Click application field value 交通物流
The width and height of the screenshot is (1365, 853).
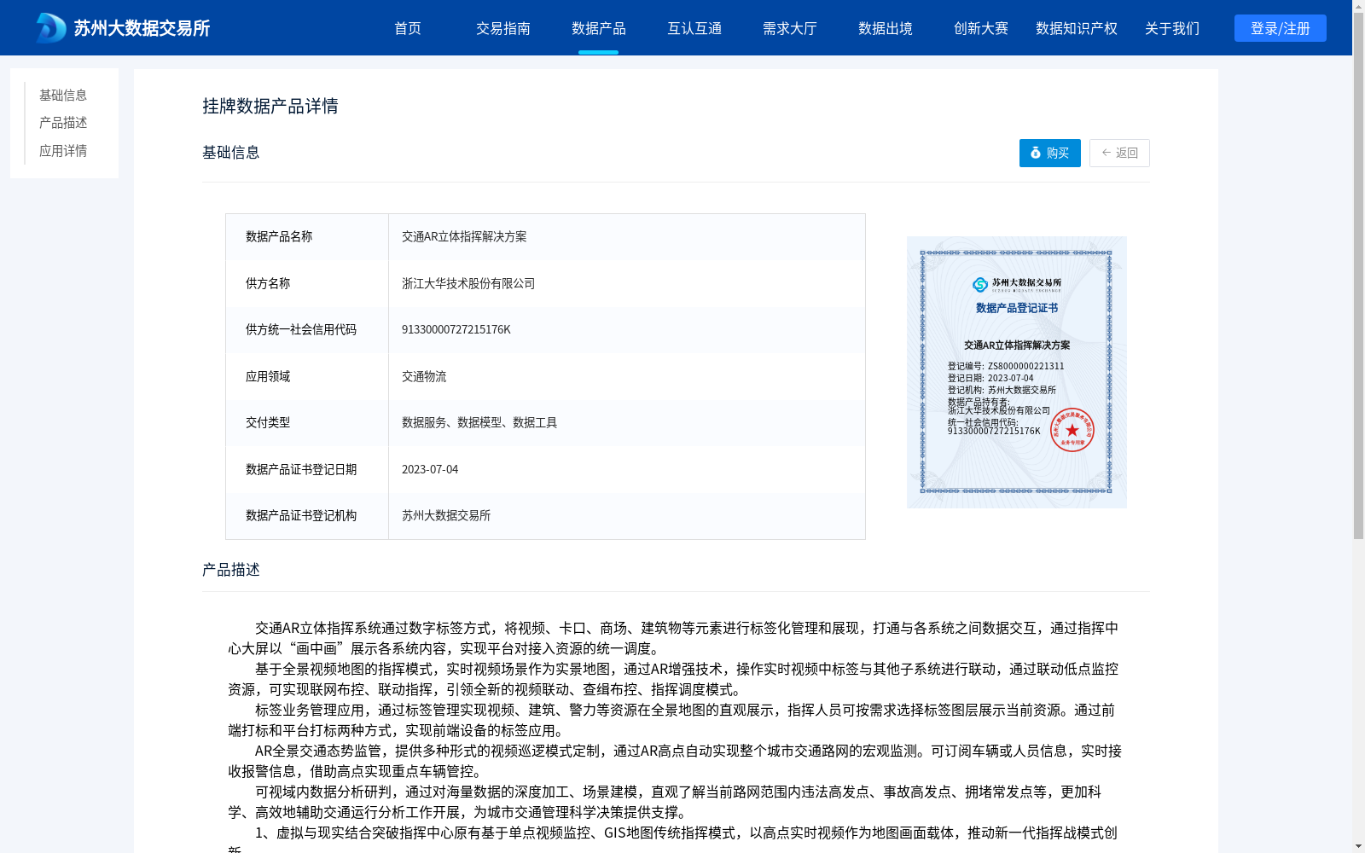pyautogui.click(x=424, y=376)
